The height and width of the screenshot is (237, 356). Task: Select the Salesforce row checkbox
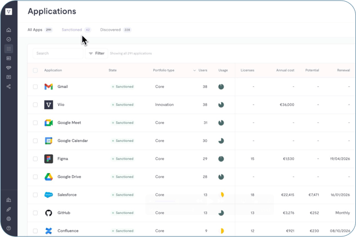(35, 195)
